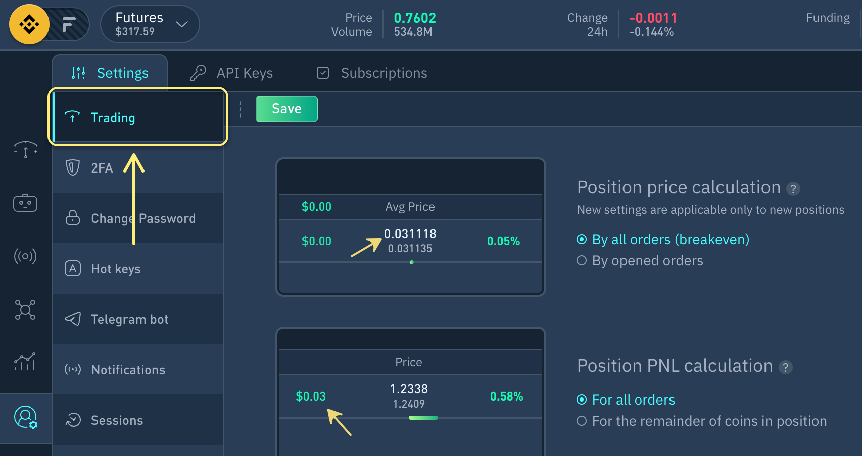The height and width of the screenshot is (456, 862).
Task: Select By all orders (breakeven) option
Action: point(663,239)
